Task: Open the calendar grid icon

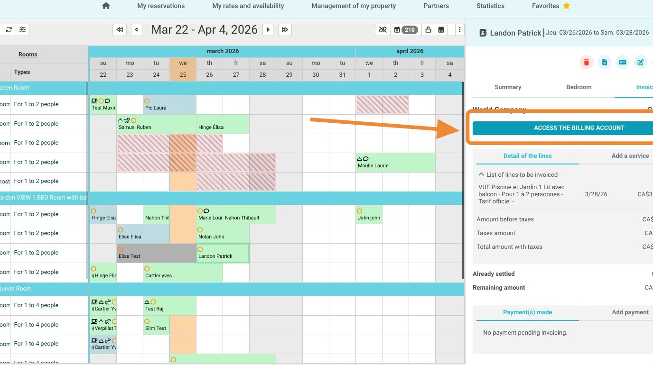Action: pos(441,30)
